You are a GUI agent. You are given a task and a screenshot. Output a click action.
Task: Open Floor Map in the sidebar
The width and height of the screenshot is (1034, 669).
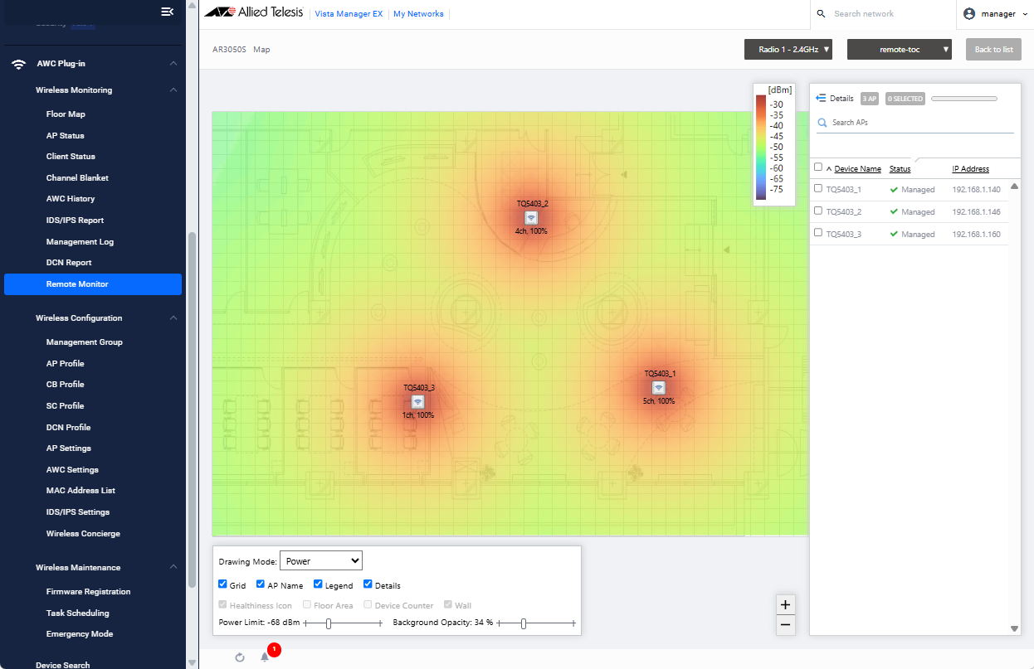[66, 114]
